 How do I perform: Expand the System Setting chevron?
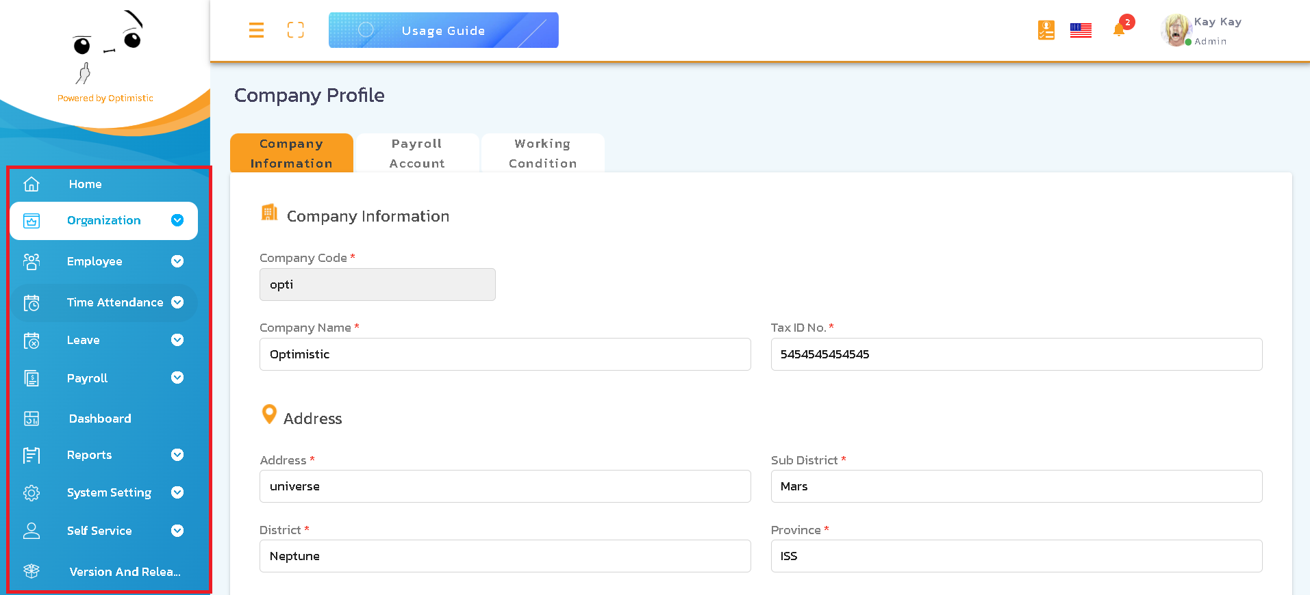[177, 492]
